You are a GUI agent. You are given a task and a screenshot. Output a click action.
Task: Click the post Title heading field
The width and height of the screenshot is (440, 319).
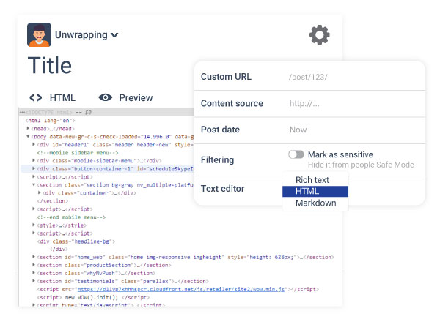(50, 65)
